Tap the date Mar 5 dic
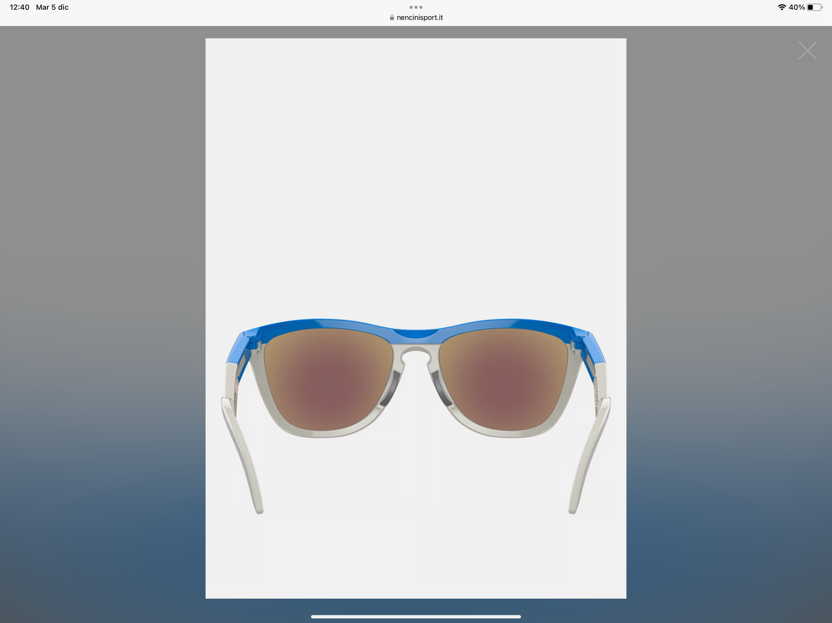Image resolution: width=832 pixels, height=623 pixels. point(52,7)
